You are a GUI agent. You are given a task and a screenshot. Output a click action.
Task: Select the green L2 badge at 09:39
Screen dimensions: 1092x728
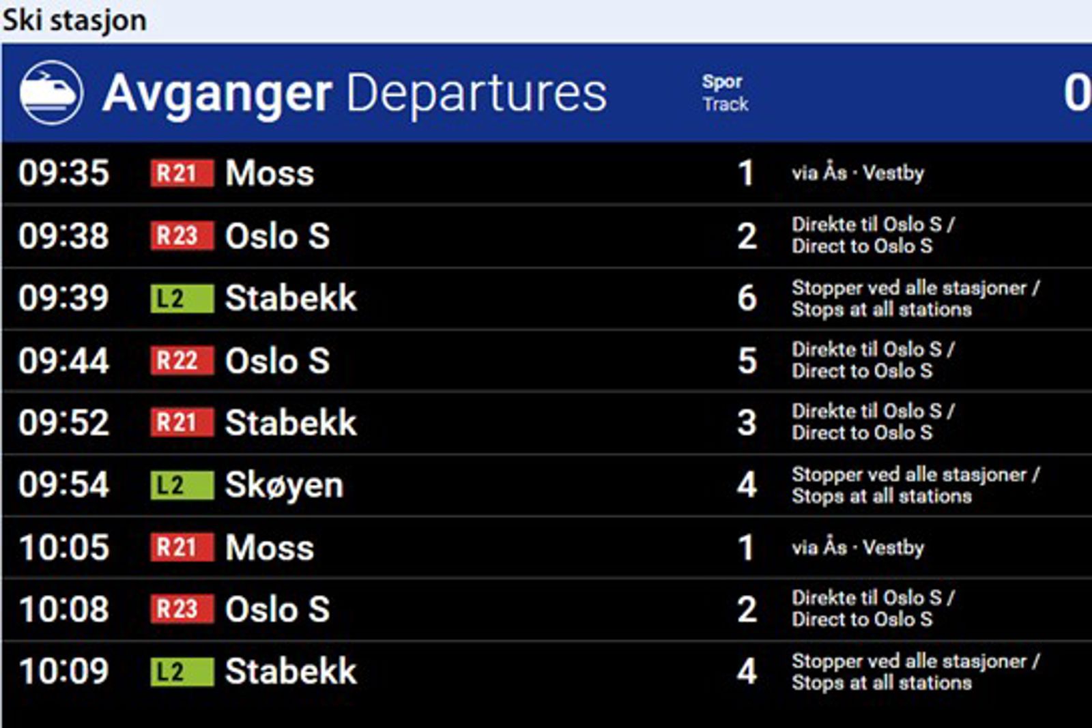coord(182,298)
